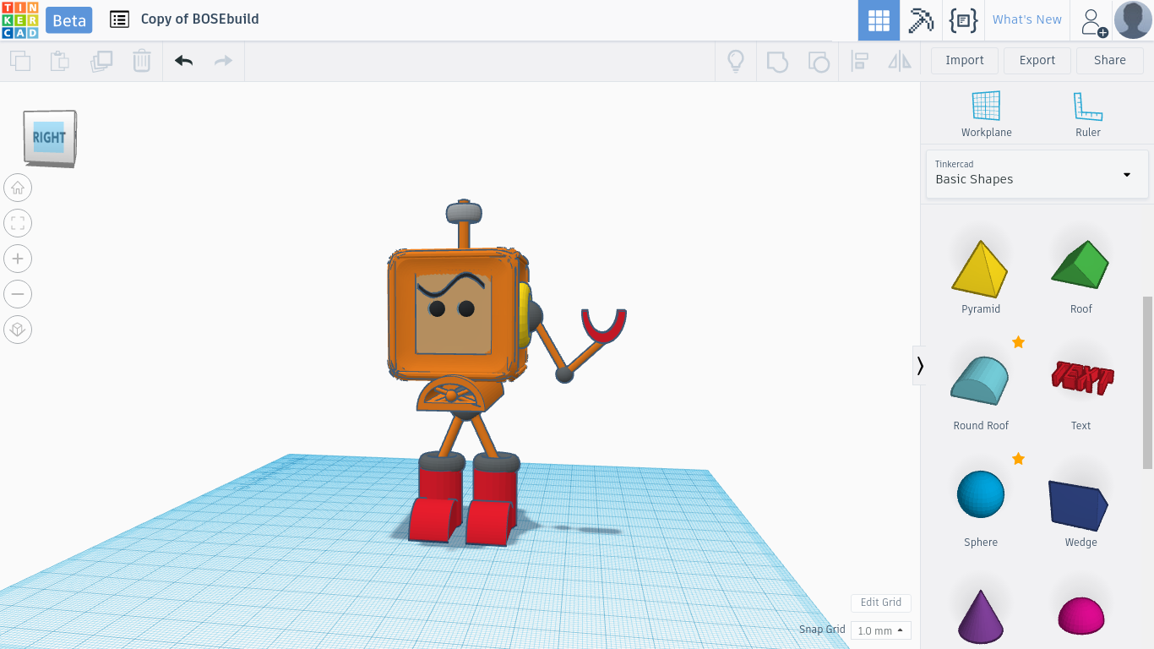Open the design list menu icon

click(x=120, y=19)
